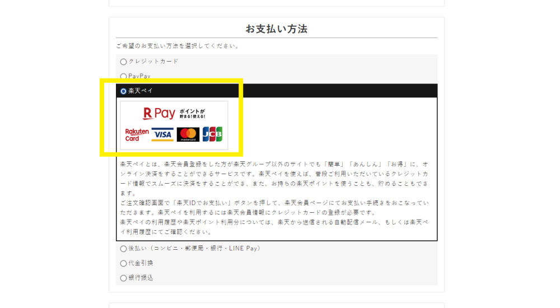Click the 銀行振込 label text
Viewport: 560px width, 308px height.
(x=141, y=278)
